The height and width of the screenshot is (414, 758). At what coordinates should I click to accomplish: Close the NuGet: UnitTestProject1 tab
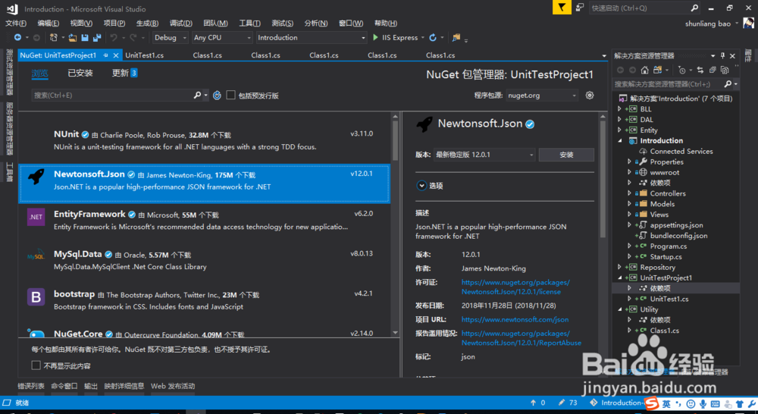[115, 55]
